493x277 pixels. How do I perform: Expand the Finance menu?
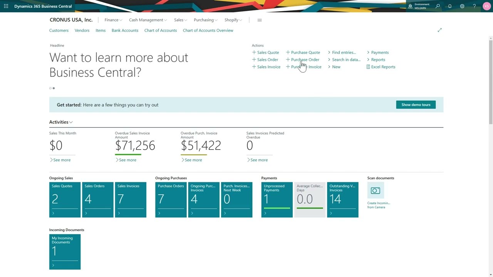pyautogui.click(x=113, y=20)
